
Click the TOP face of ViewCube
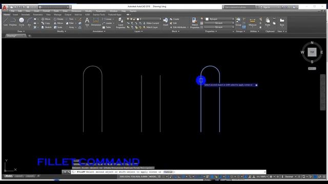312,52
